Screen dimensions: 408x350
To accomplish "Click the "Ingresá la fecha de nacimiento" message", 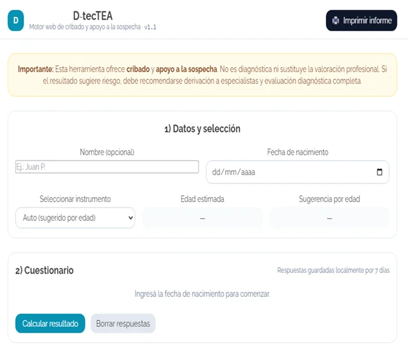I will pos(202,294).
